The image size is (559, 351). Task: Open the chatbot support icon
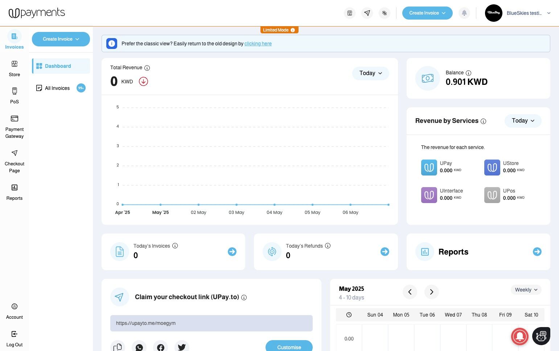(541, 336)
